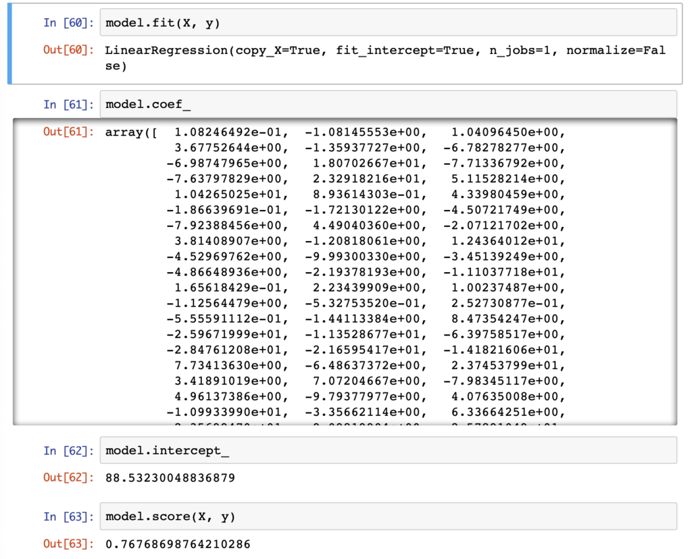The width and height of the screenshot is (692, 559).
Task: Click coefficient -1.09933990e+01
Action: tap(224, 412)
